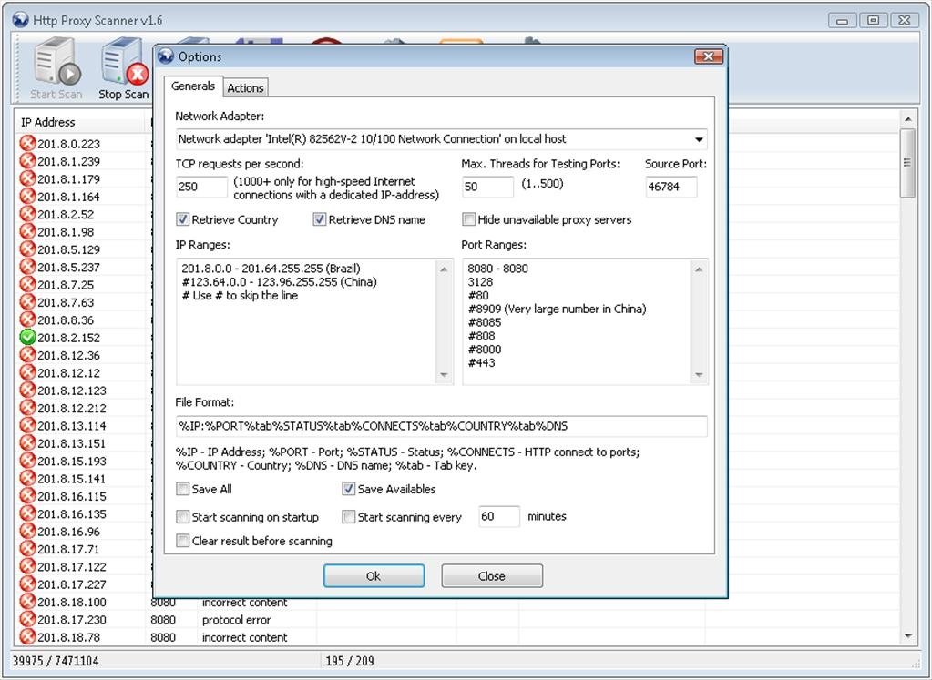The width and height of the screenshot is (932, 680).
Task: Uncheck the Retrieve Country checkbox
Action: (182, 219)
